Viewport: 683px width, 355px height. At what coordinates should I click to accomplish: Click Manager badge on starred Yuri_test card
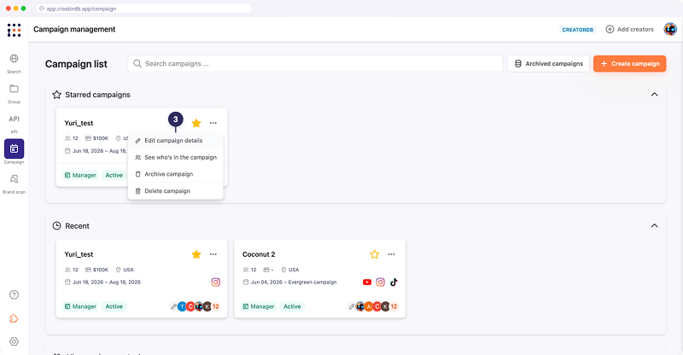point(80,175)
